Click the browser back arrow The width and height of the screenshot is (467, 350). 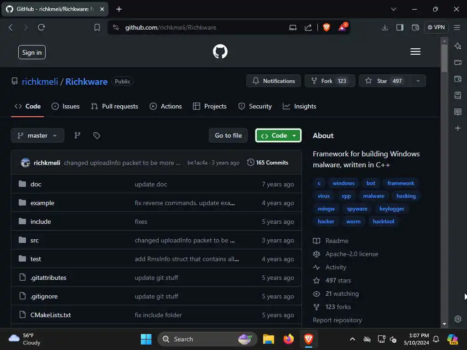pyautogui.click(x=11, y=27)
